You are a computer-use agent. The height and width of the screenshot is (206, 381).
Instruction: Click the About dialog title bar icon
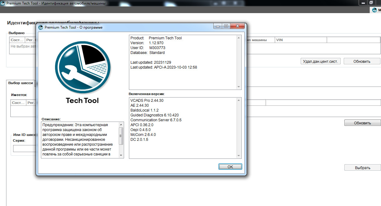coord(41,27)
